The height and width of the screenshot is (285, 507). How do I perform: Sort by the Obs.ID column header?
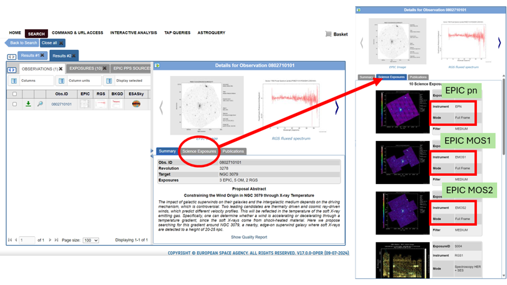62,94
